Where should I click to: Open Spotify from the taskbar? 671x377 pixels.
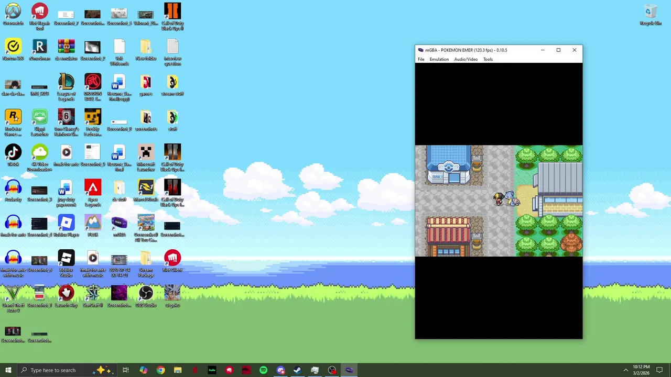coord(263,370)
